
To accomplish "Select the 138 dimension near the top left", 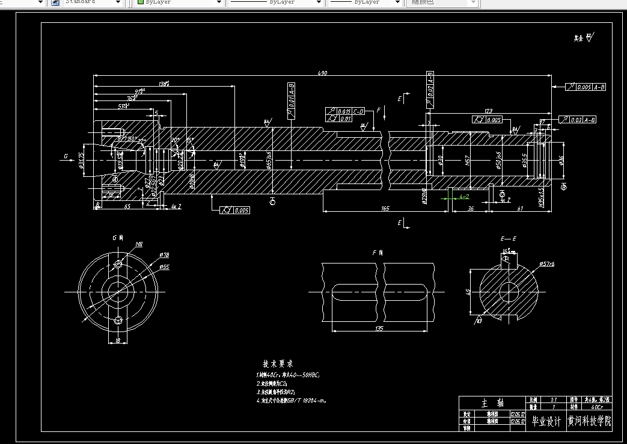I will coord(164,83).
